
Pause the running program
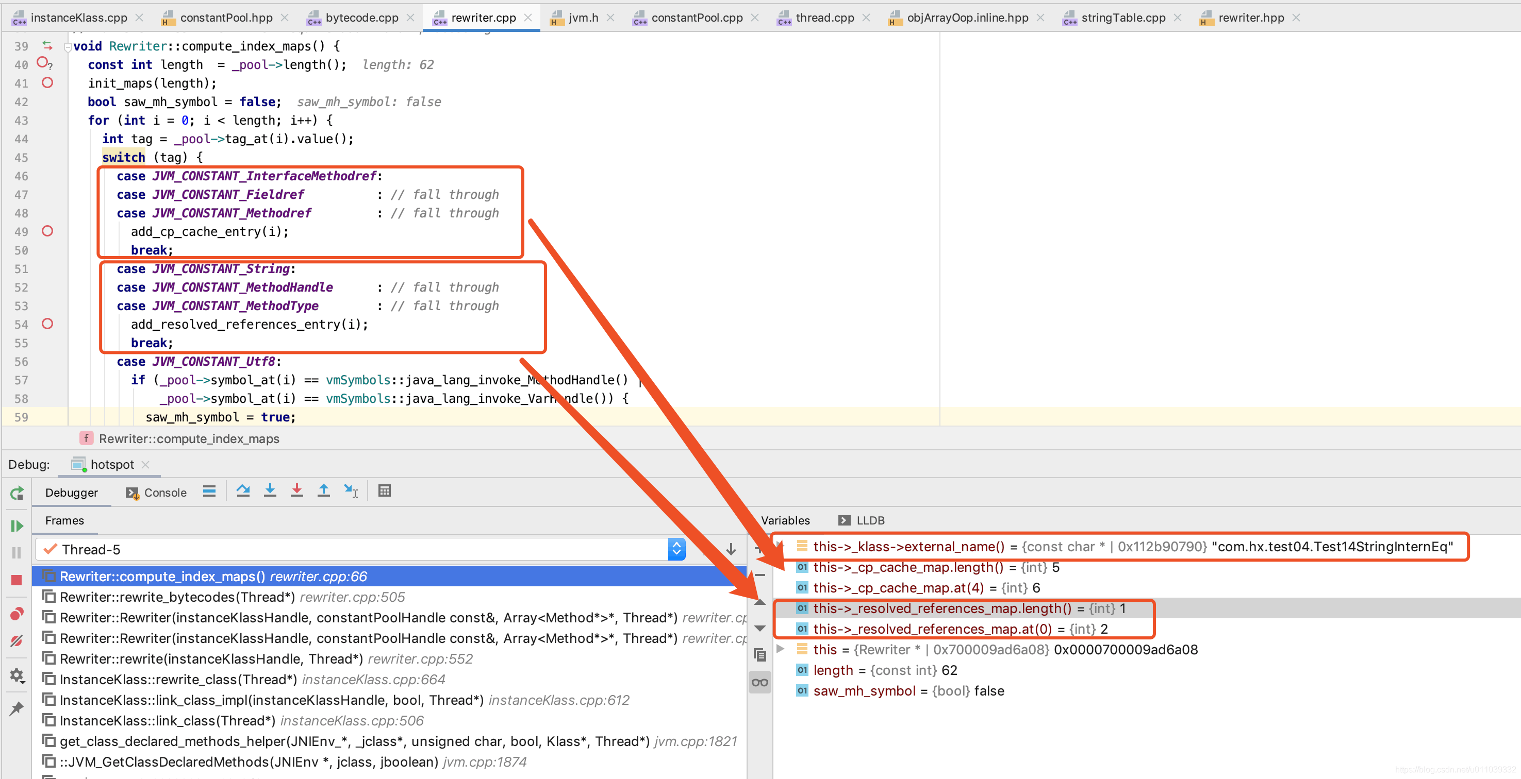point(16,552)
